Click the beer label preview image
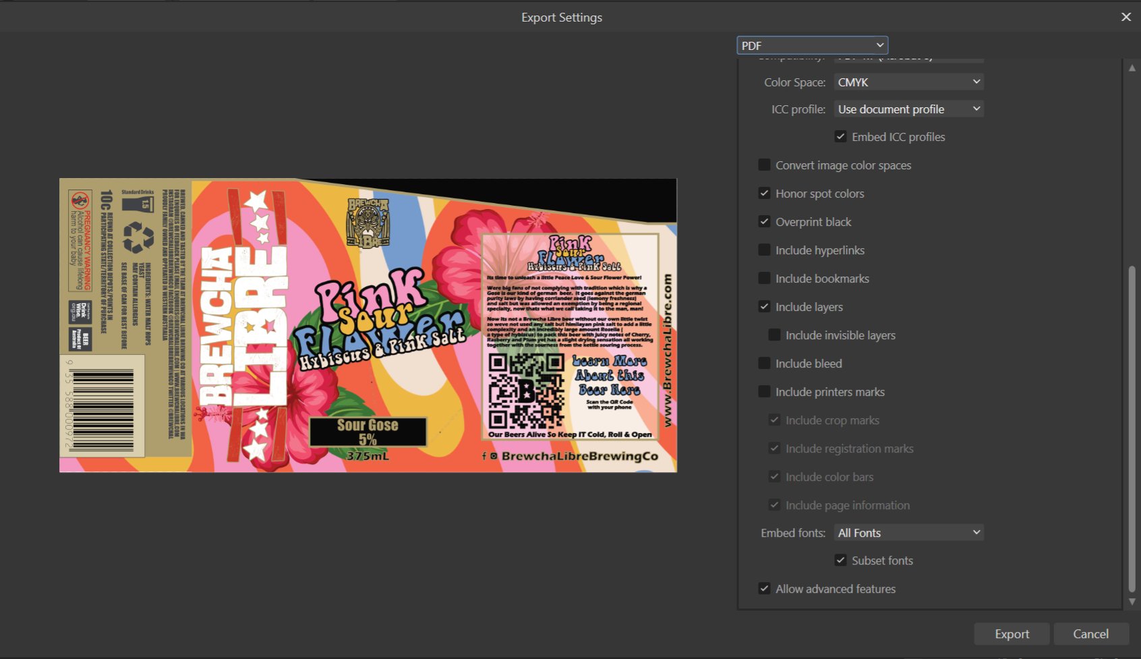Viewport: 1141px width, 659px height. click(368, 325)
